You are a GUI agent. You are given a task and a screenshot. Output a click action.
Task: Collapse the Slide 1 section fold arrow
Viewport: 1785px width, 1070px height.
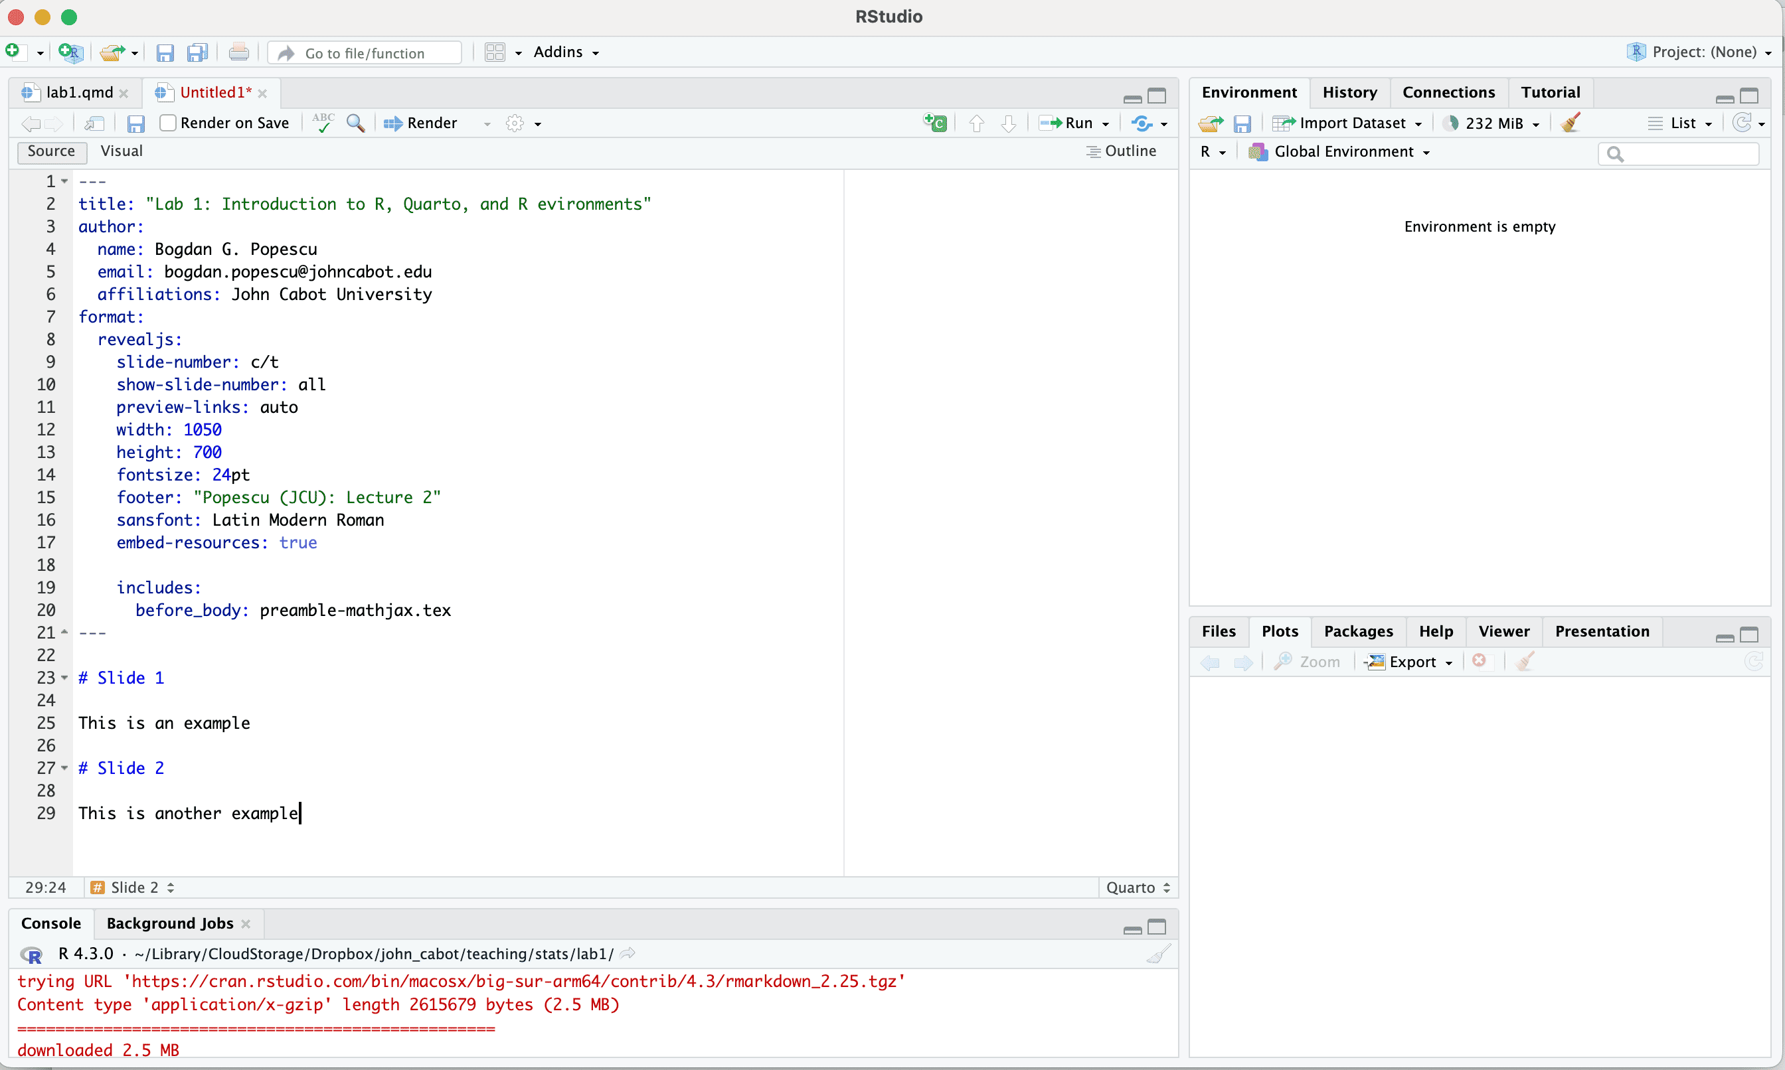pyautogui.click(x=65, y=678)
